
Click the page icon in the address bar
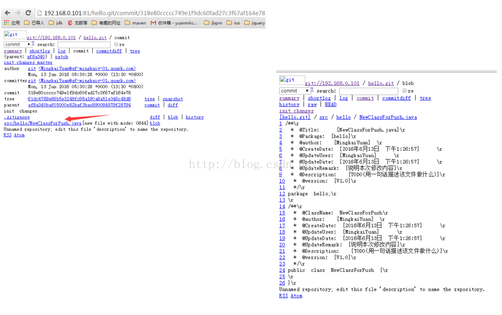[39, 13]
